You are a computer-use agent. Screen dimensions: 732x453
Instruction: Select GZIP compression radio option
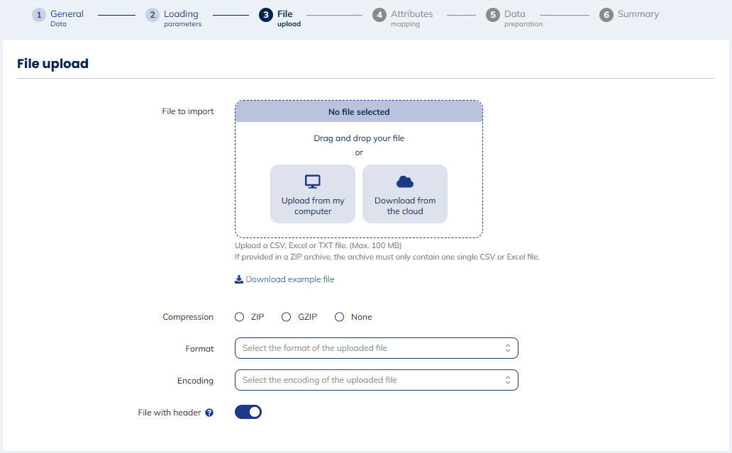(x=287, y=317)
